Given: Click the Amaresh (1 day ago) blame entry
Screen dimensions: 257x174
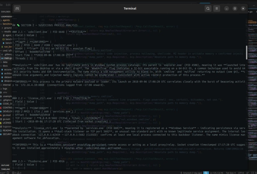Looking at the screenshot, I should point(191,173).
